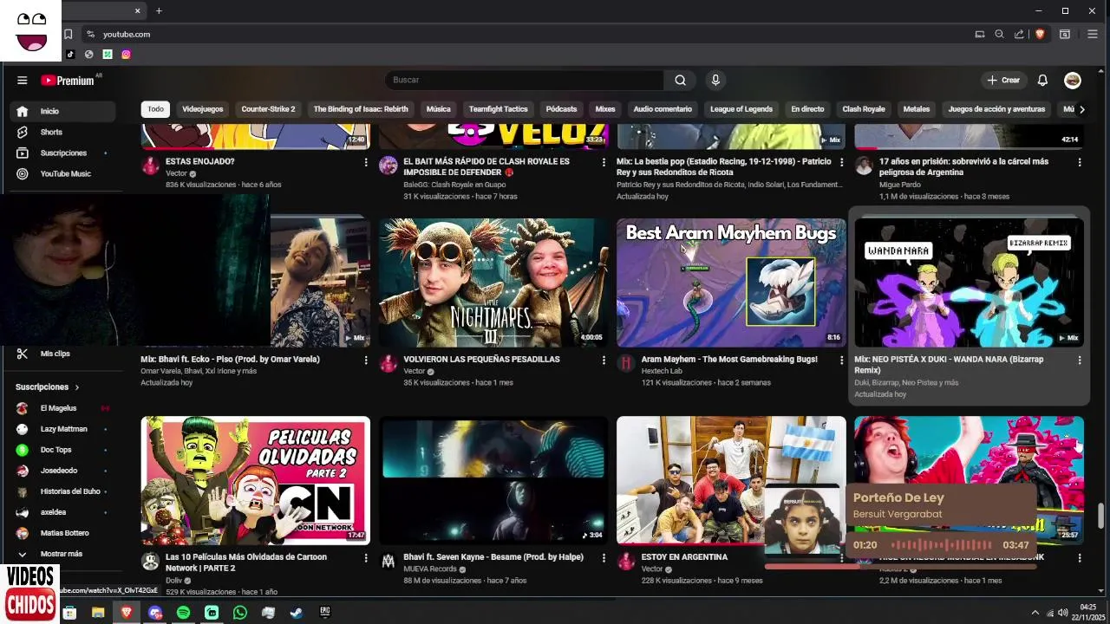Open El Magelus subscription channel

pos(63,408)
